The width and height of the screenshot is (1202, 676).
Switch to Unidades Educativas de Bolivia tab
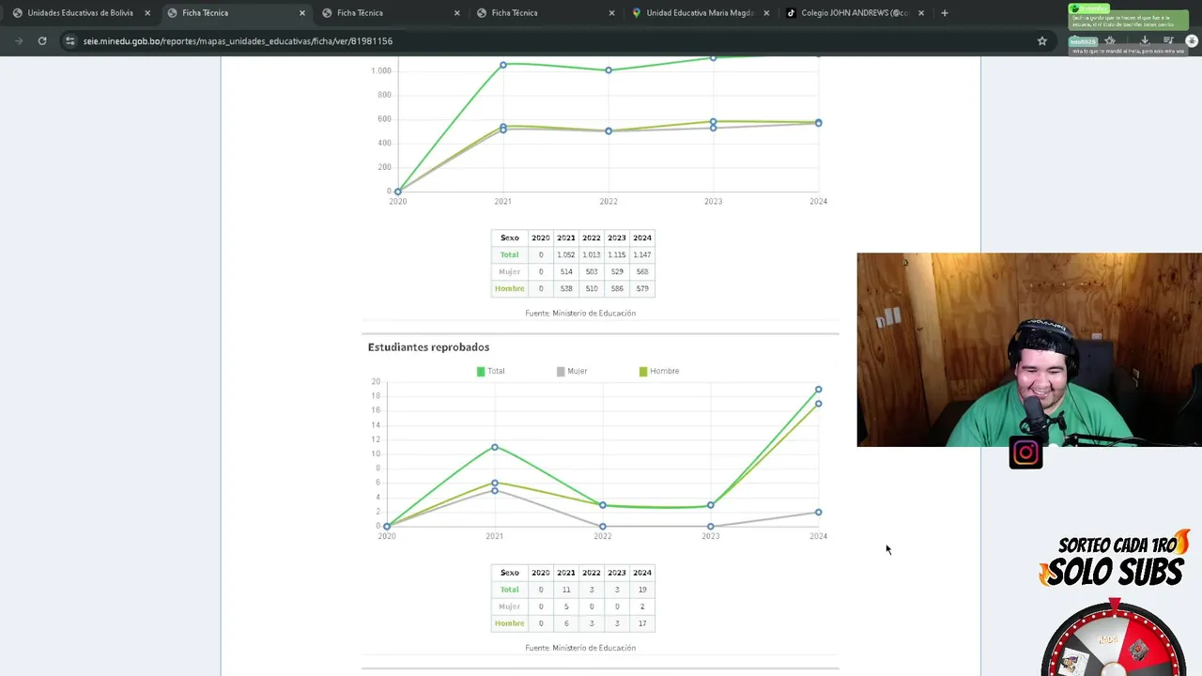80,13
